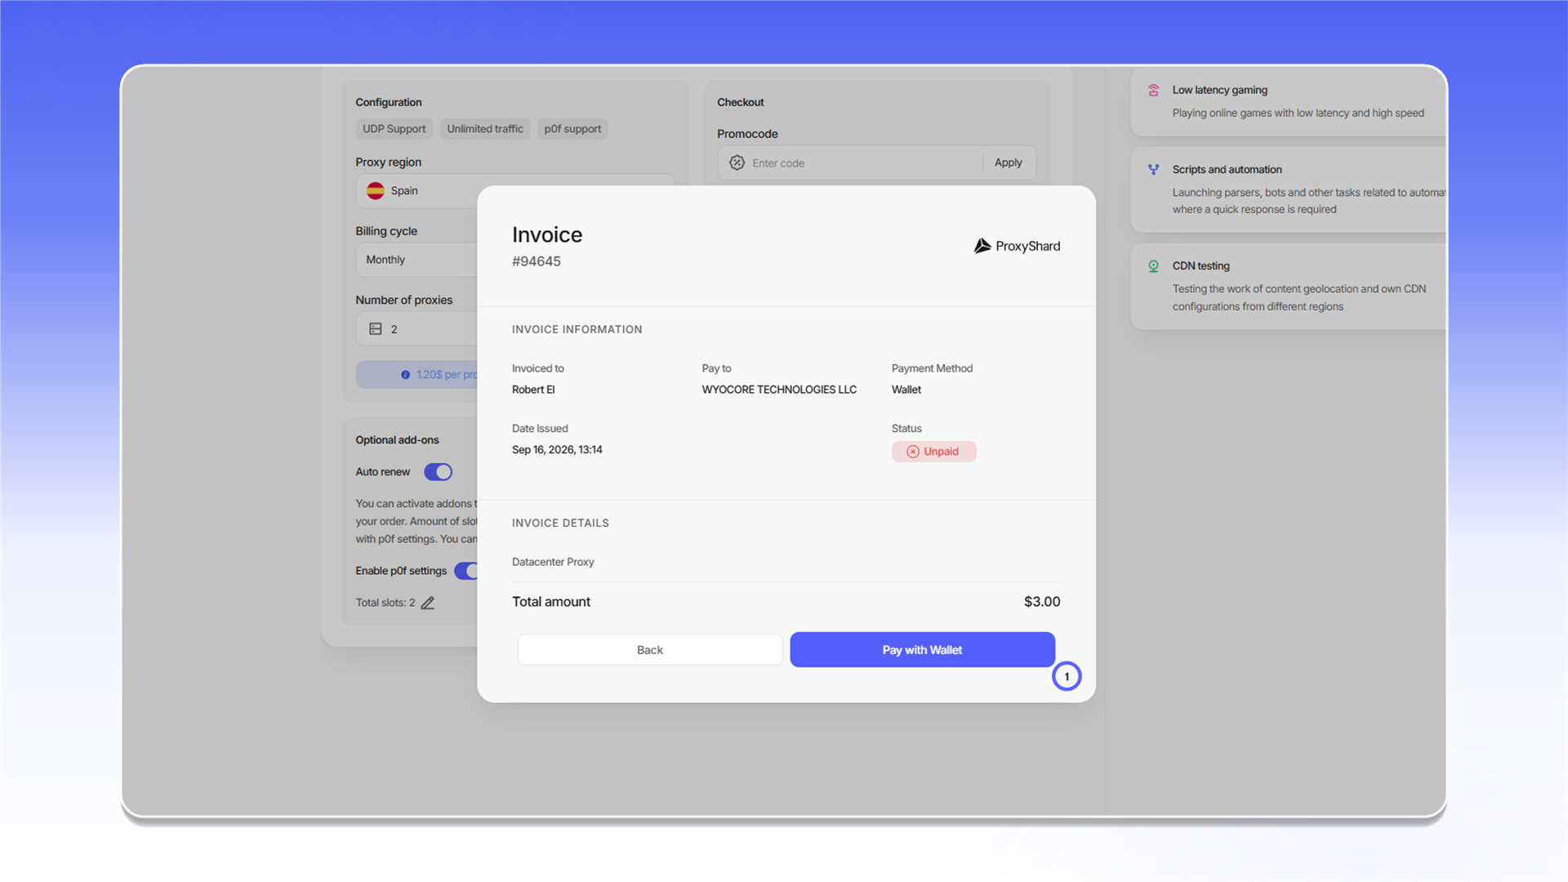Click the Scripts and automation icon

(1153, 170)
